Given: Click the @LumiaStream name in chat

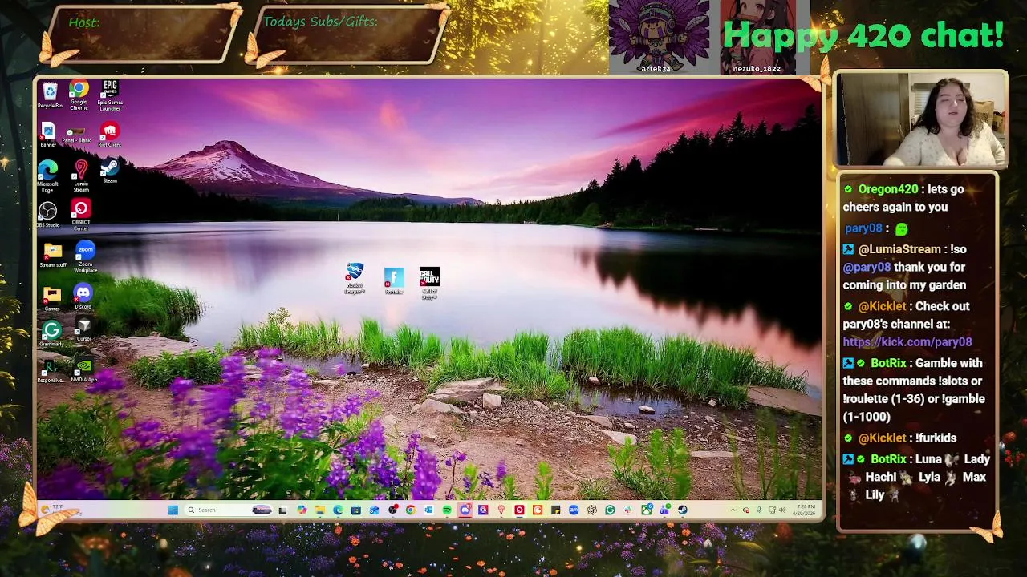Looking at the screenshot, I should point(900,249).
